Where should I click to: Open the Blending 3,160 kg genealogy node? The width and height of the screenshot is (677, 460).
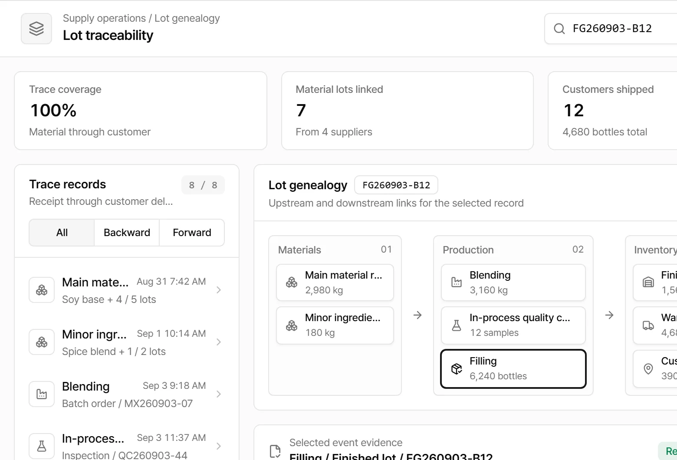pyautogui.click(x=513, y=283)
